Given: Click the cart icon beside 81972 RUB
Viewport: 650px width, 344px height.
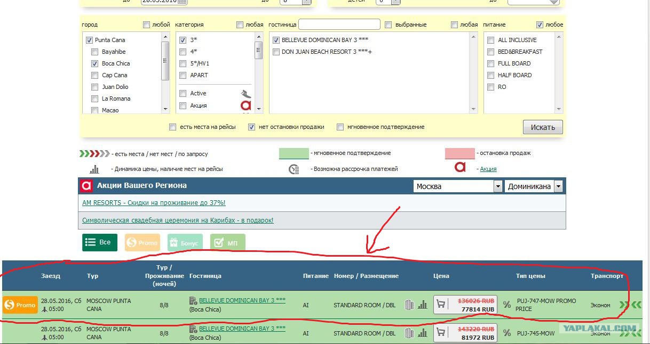Looking at the screenshot, I should click(441, 333).
